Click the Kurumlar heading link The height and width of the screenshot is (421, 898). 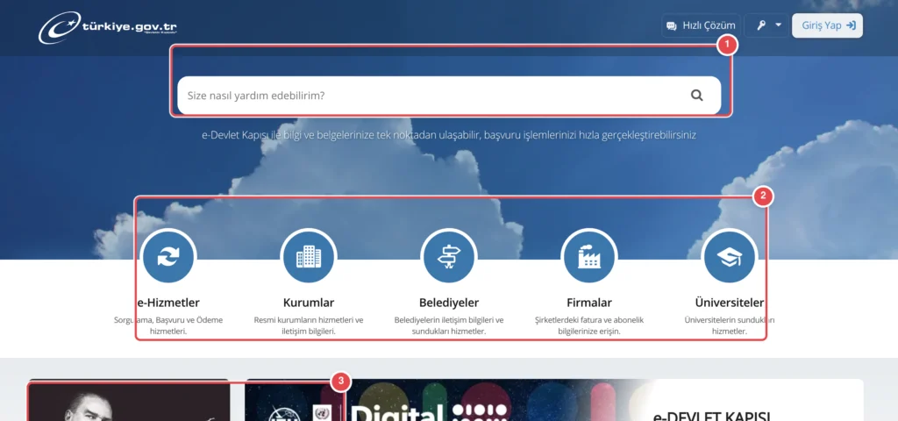[309, 303]
